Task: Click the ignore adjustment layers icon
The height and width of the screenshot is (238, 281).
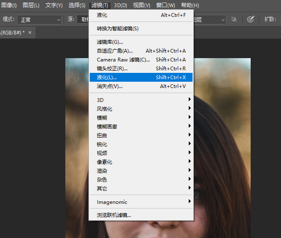Action: pyautogui.click(x=234, y=19)
